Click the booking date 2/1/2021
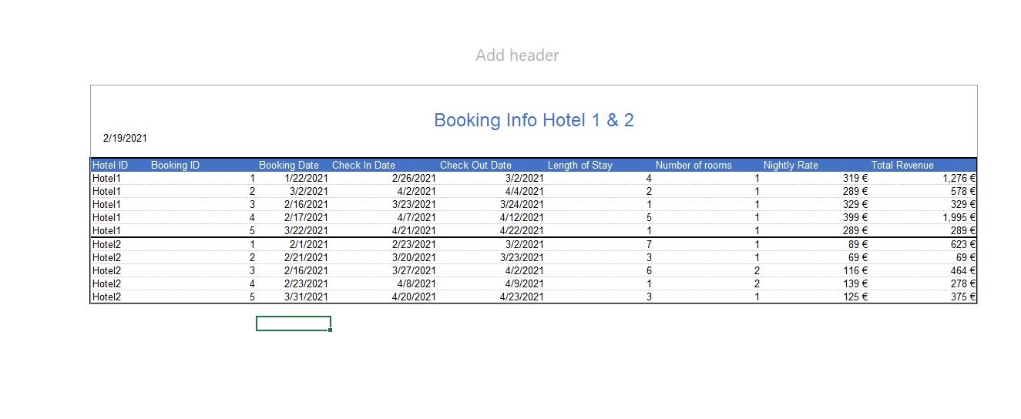Screen dimensions: 1021x419 (308, 244)
